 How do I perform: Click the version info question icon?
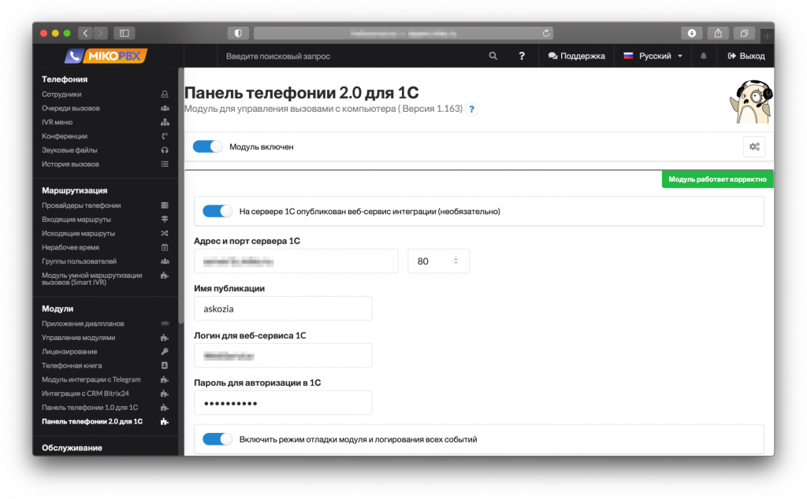point(472,109)
